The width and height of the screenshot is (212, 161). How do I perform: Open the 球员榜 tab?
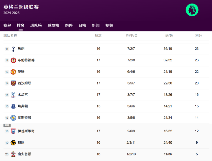pyautogui.click(x=53, y=25)
